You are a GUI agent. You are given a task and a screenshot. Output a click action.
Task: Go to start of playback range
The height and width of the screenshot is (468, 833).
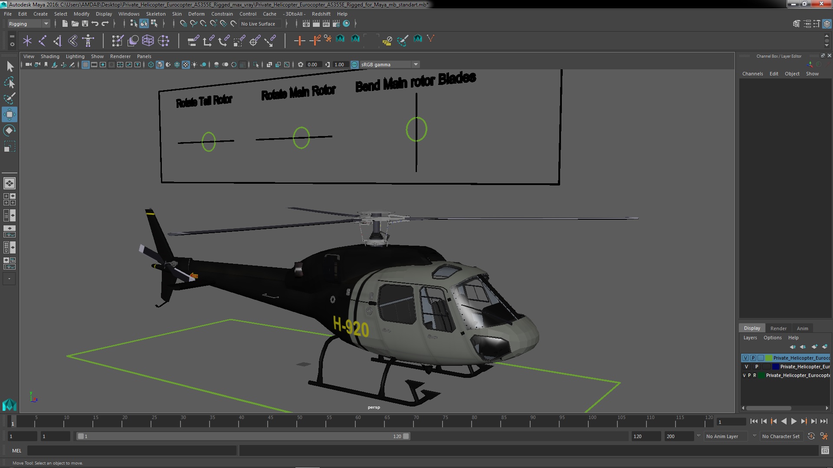coord(754,421)
